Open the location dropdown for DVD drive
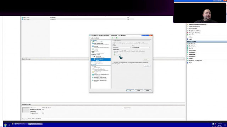This screenshot has height=127, width=227. [141, 47]
